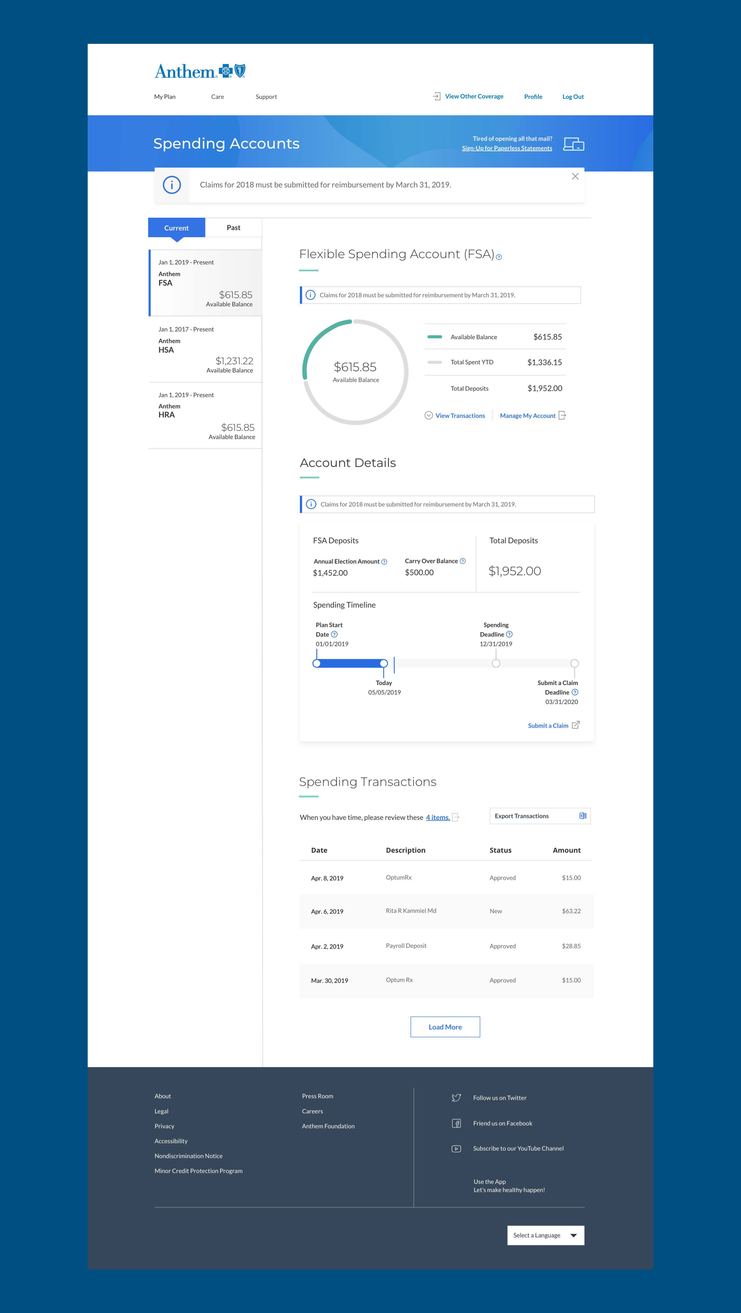Click the Privacy footer link
This screenshot has width=741, height=1313.
tap(164, 1126)
